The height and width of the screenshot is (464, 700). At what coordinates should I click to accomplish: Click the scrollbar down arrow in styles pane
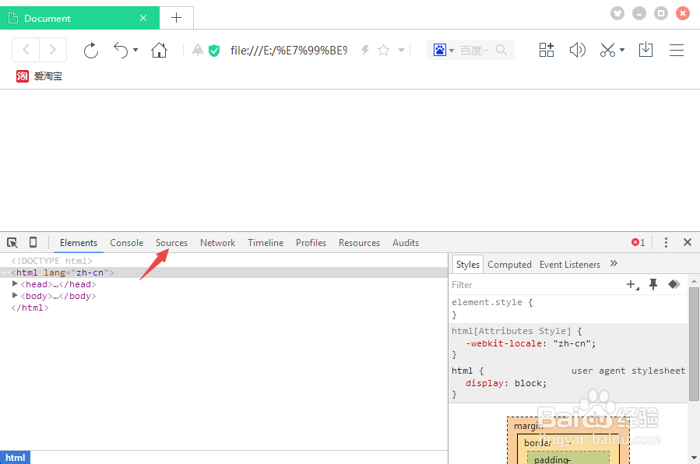694,458
